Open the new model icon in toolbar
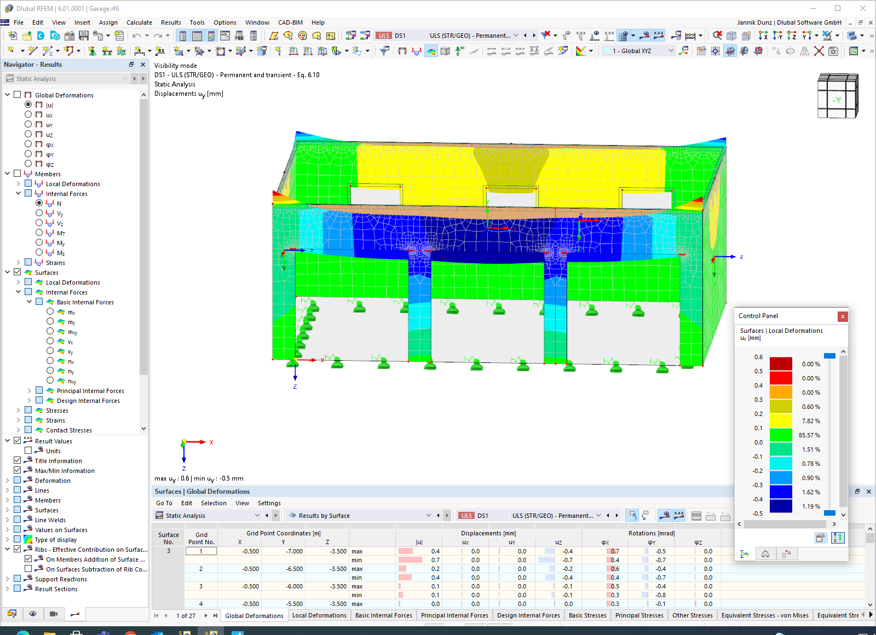The image size is (876, 635). click(12, 36)
